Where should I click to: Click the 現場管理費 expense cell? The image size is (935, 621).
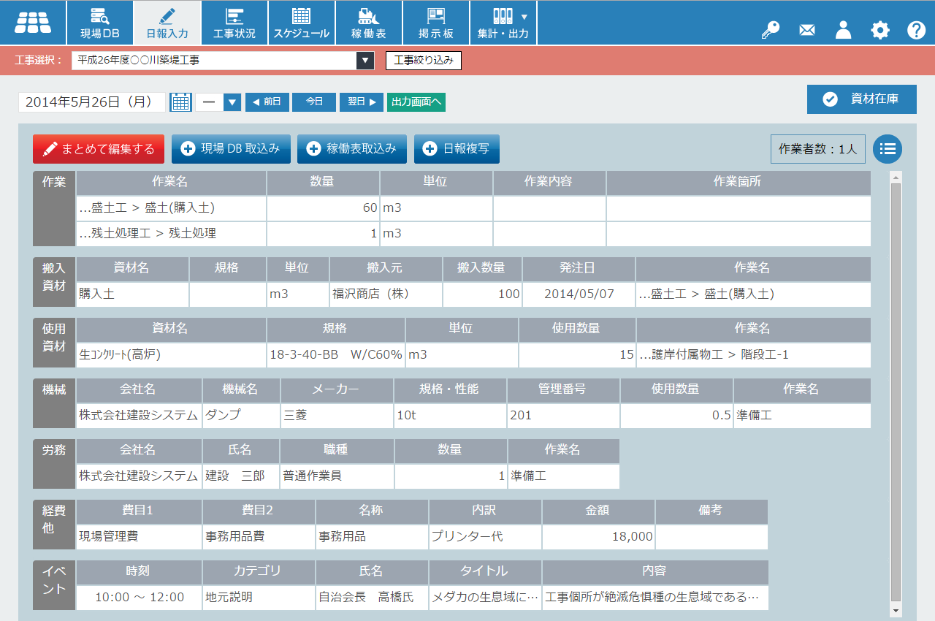(139, 537)
